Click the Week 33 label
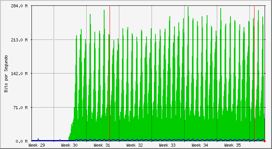The image size is (272, 149). point(167,145)
